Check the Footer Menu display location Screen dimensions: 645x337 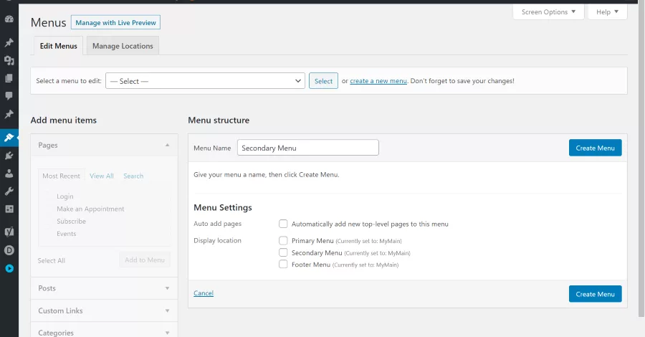(x=283, y=264)
